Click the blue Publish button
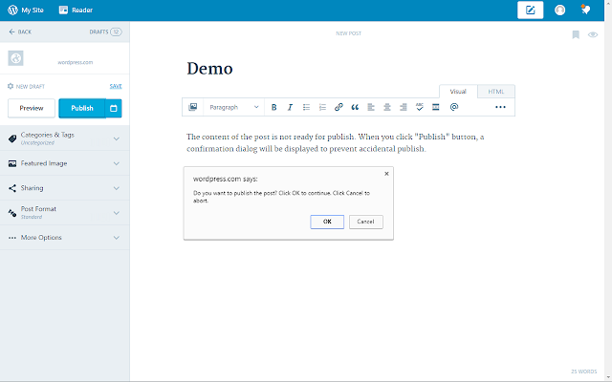Image resolution: width=612 pixels, height=382 pixels. tap(82, 108)
